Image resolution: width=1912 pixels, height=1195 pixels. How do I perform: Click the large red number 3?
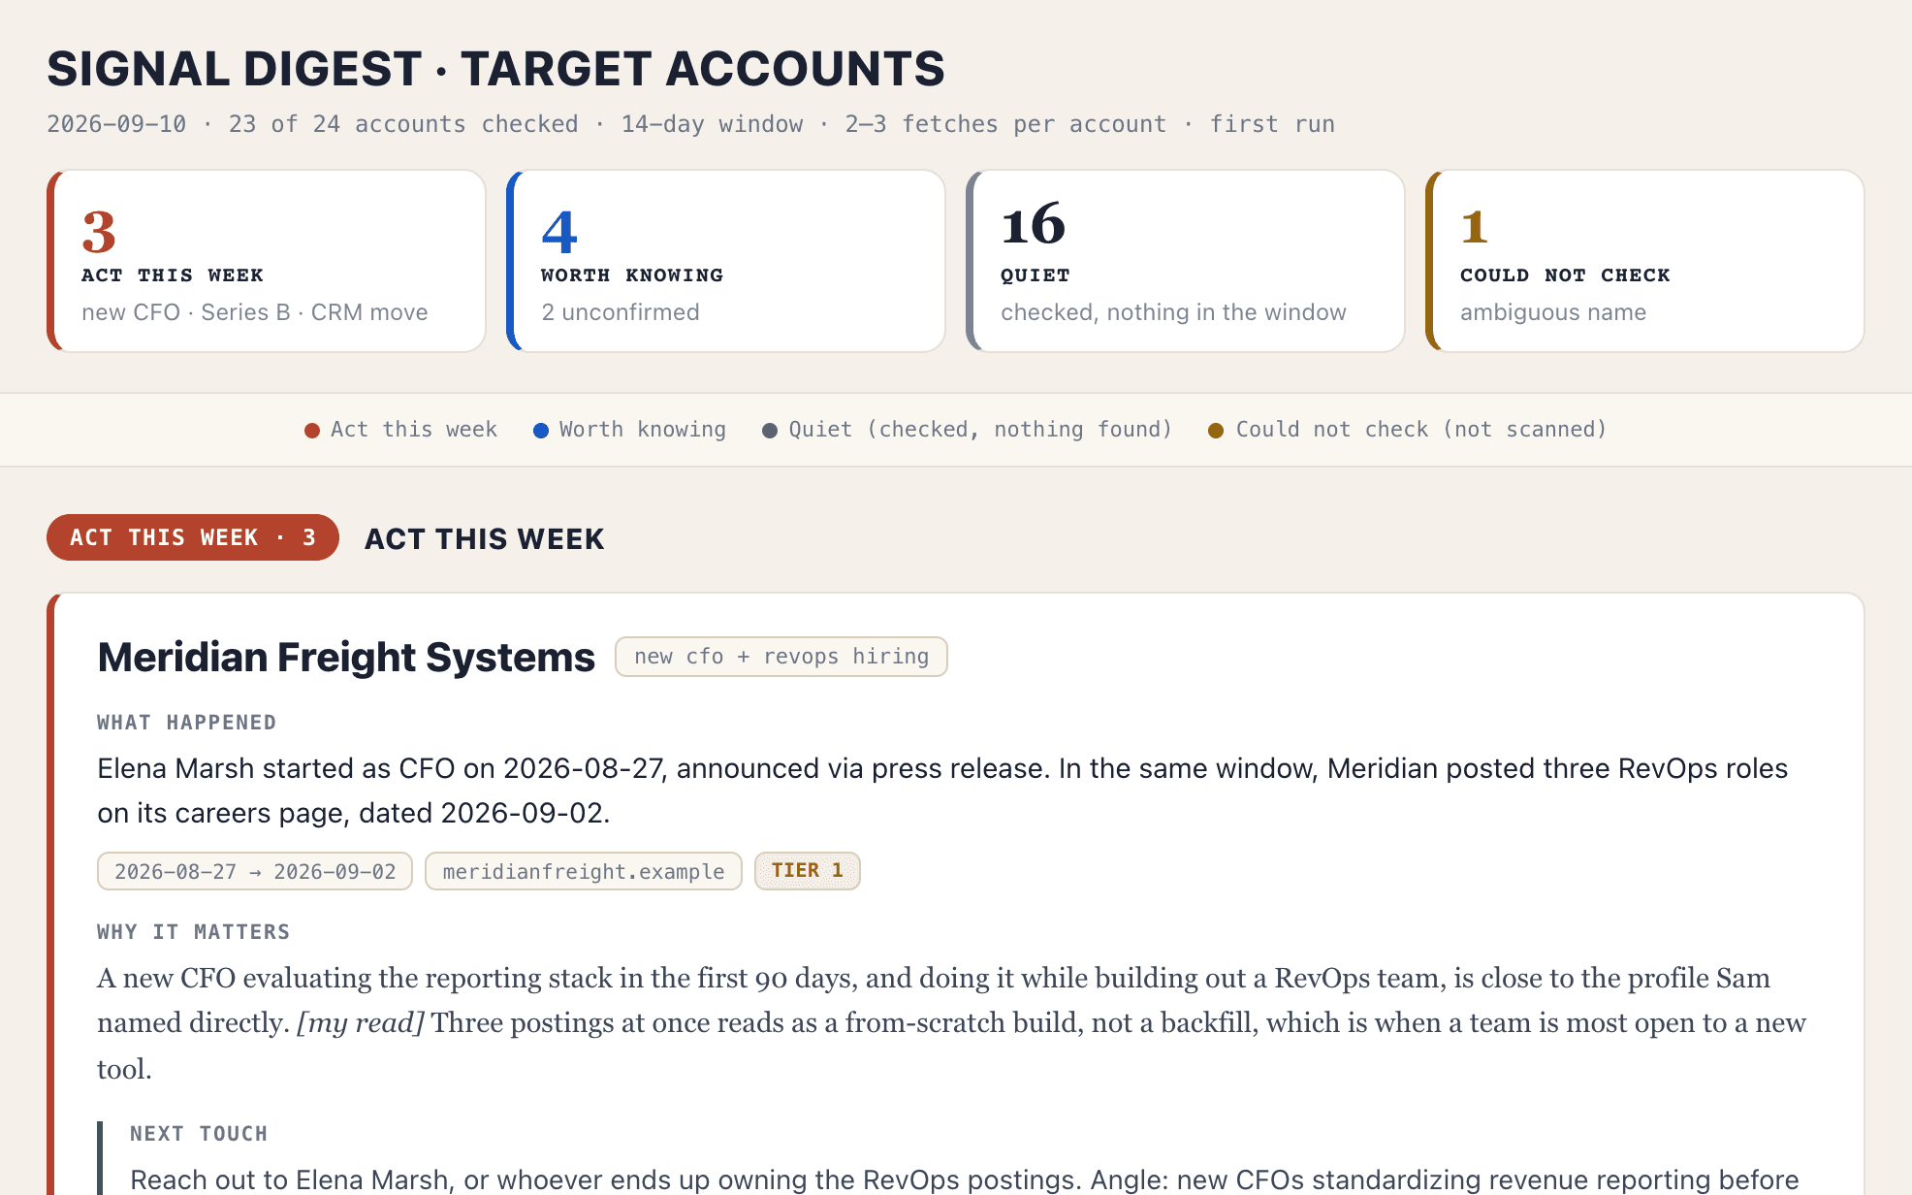click(x=99, y=231)
